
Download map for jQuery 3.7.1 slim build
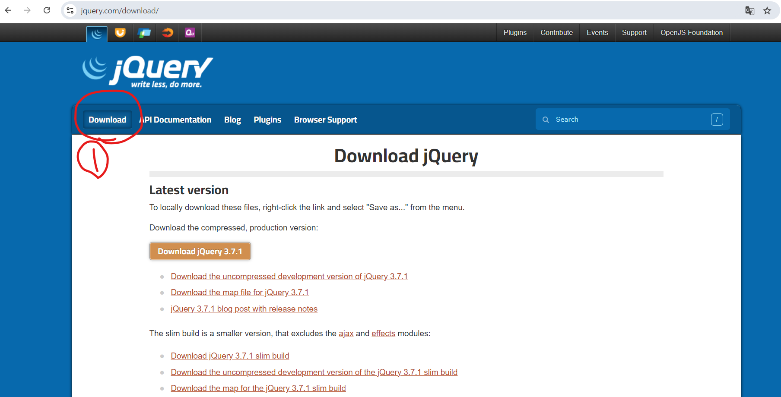coord(258,388)
